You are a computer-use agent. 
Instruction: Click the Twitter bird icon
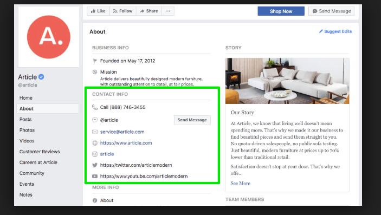click(x=95, y=165)
